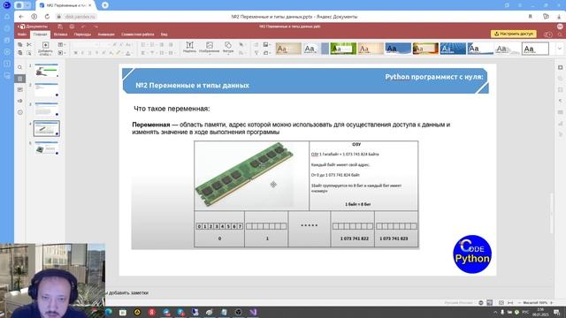Click the undo arrow in title bar

(x=83, y=26)
